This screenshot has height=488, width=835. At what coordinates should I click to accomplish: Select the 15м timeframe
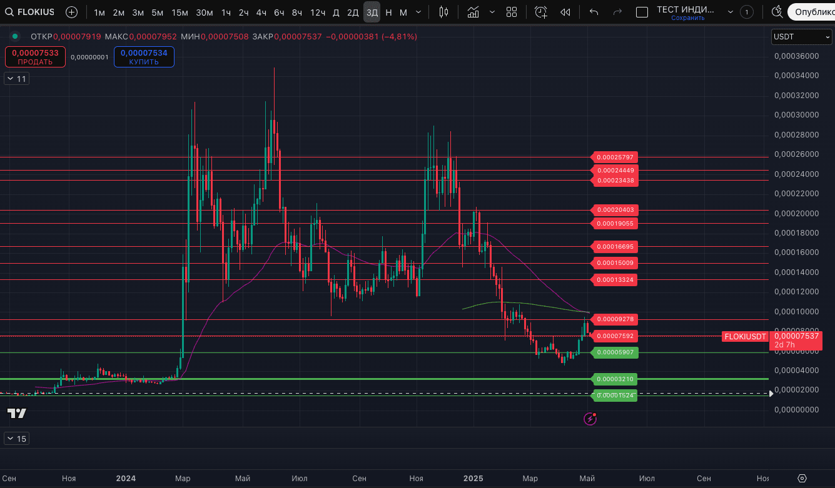click(180, 12)
